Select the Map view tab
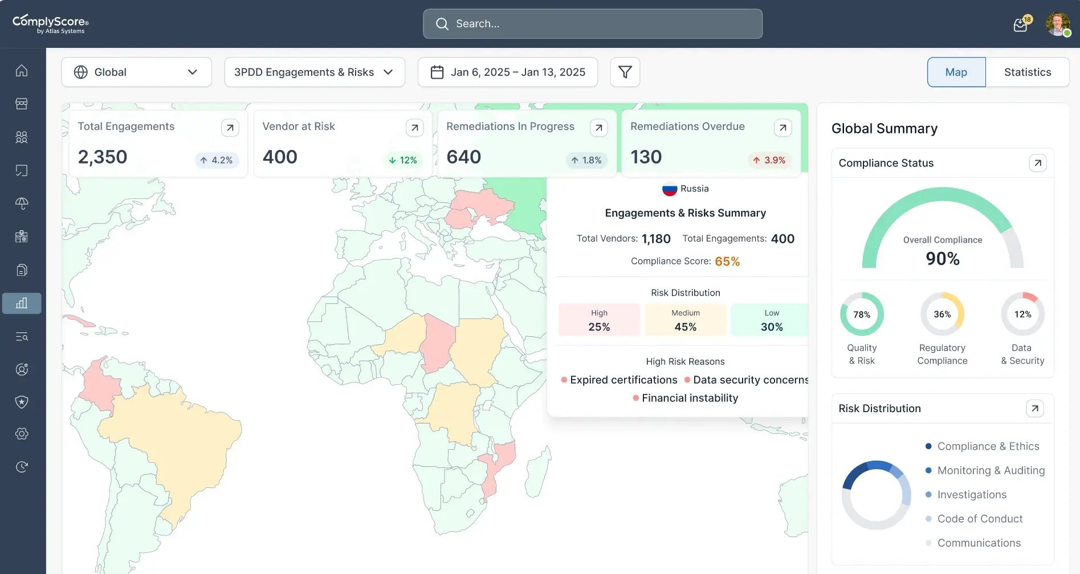The width and height of the screenshot is (1080, 574). 956,72
